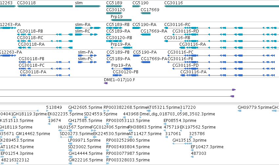
Task: Click the GM22216.5prime EST label
Action: (x=86, y=160)
